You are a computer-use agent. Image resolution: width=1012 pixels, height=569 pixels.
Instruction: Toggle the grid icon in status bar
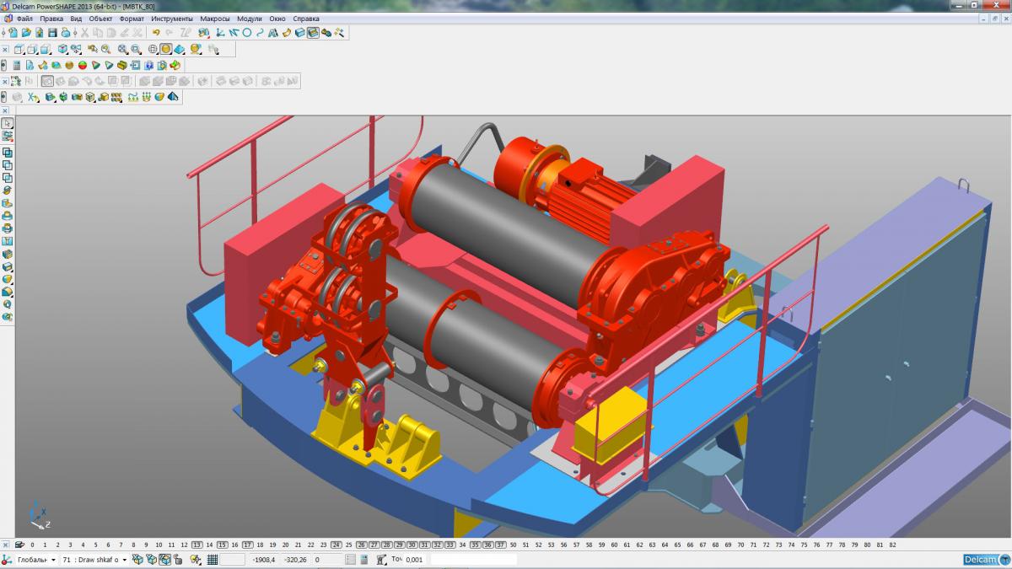[213, 559]
